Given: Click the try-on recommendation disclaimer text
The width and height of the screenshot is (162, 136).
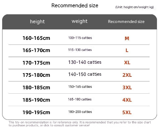Looking at the screenshot, I should click(x=80, y=124).
